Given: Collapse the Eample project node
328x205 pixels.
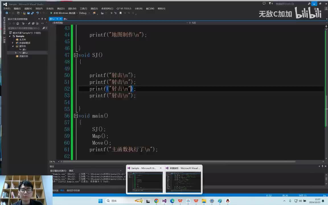Looking at the screenshot, I should pos(10,36).
